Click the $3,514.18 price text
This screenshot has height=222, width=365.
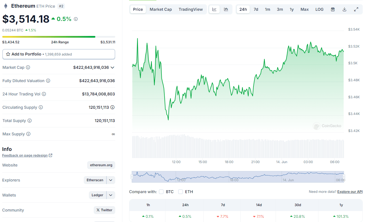click(26, 19)
